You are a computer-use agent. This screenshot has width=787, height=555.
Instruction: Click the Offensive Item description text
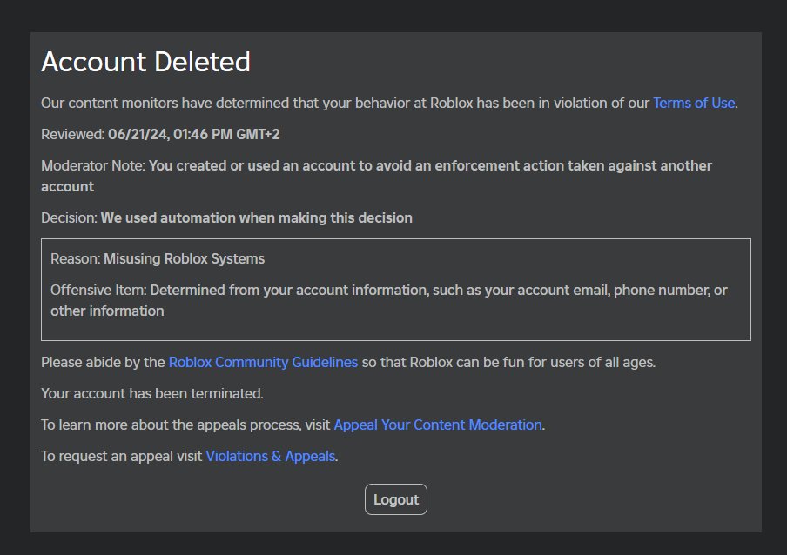(389, 300)
